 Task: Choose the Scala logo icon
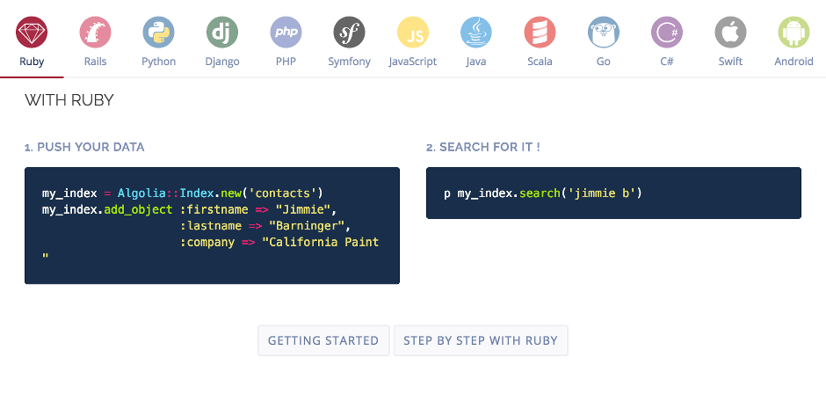point(540,33)
